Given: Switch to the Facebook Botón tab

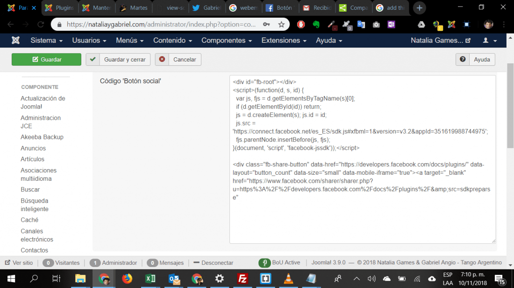Looking at the screenshot, I should click(281, 8).
